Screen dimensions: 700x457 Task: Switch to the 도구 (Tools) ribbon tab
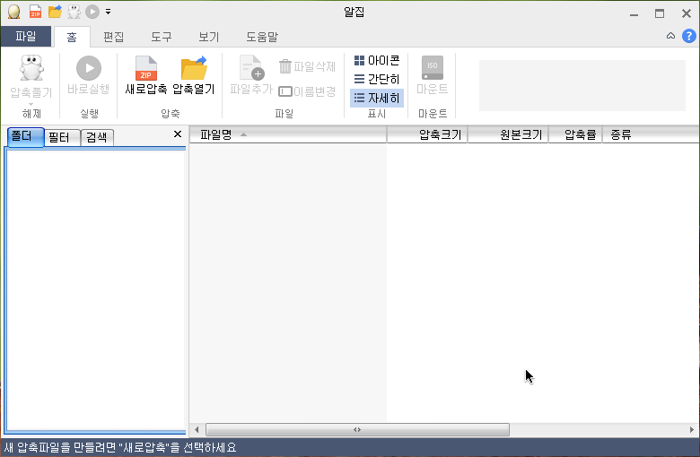pyautogui.click(x=162, y=37)
